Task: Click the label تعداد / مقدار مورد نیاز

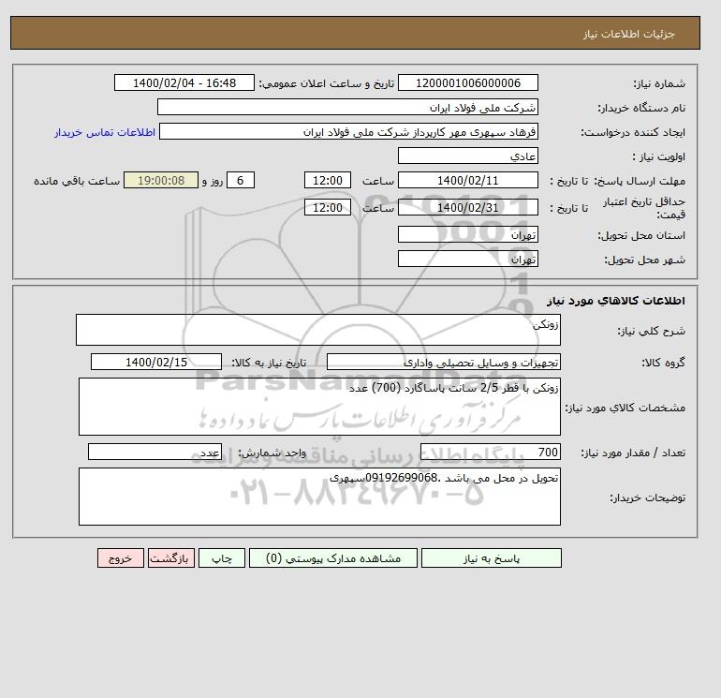Action: (633, 453)
